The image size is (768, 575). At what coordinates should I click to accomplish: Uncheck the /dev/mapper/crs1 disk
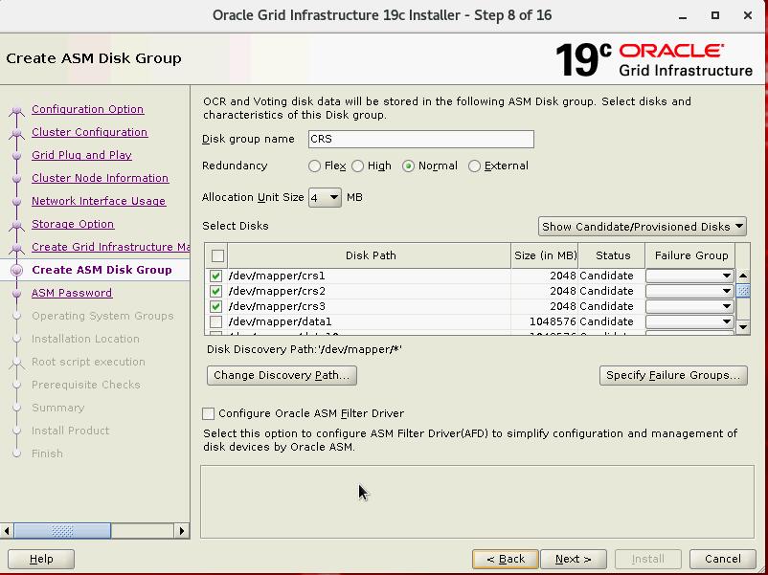click(x=216, y=276)
